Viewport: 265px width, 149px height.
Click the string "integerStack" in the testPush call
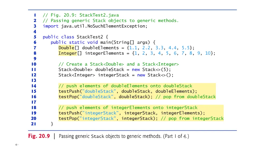pos(100,113)
